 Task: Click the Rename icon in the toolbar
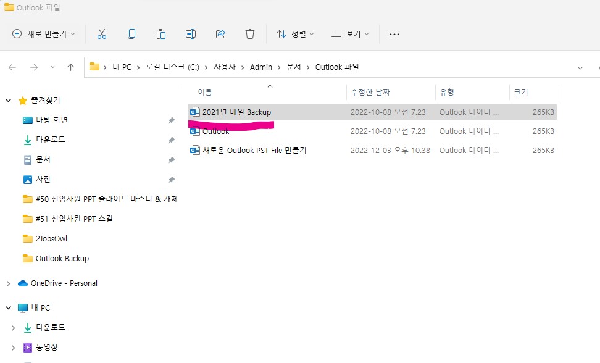point(191,34)
